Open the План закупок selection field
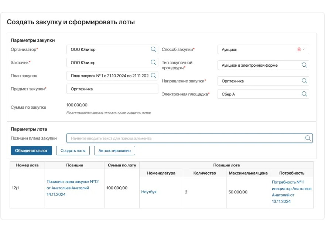Viewport: 325px width, 232px height. tap(110, 76)
